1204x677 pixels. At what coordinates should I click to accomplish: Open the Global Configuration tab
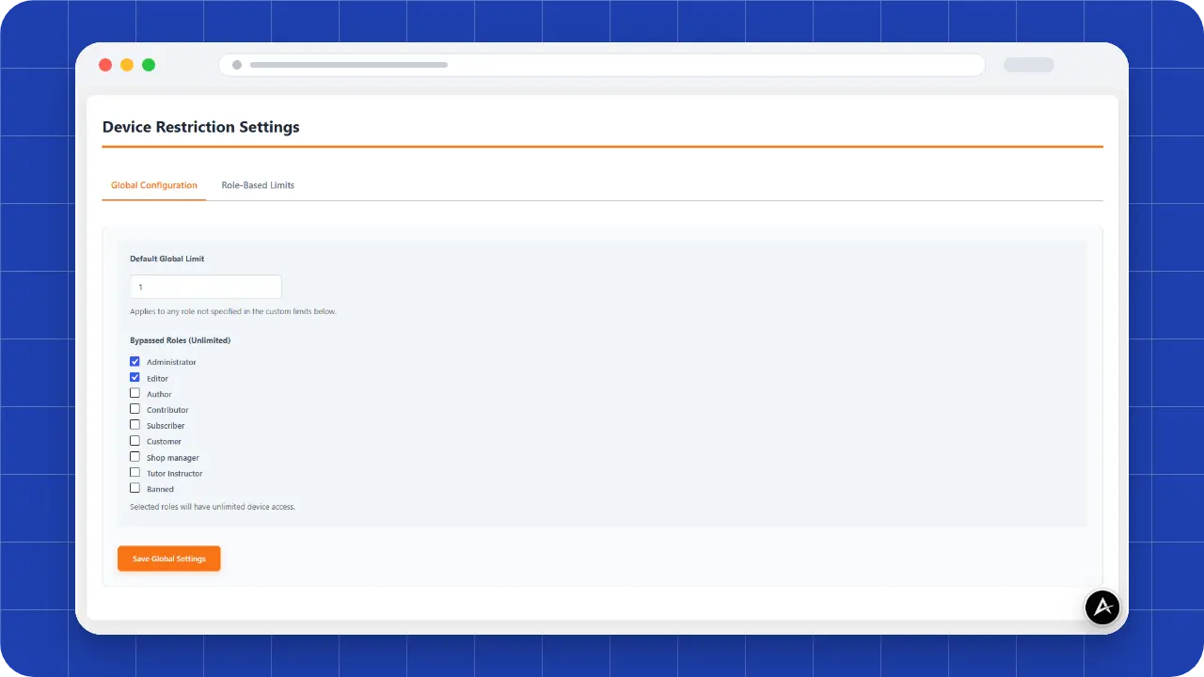[154, 185]
